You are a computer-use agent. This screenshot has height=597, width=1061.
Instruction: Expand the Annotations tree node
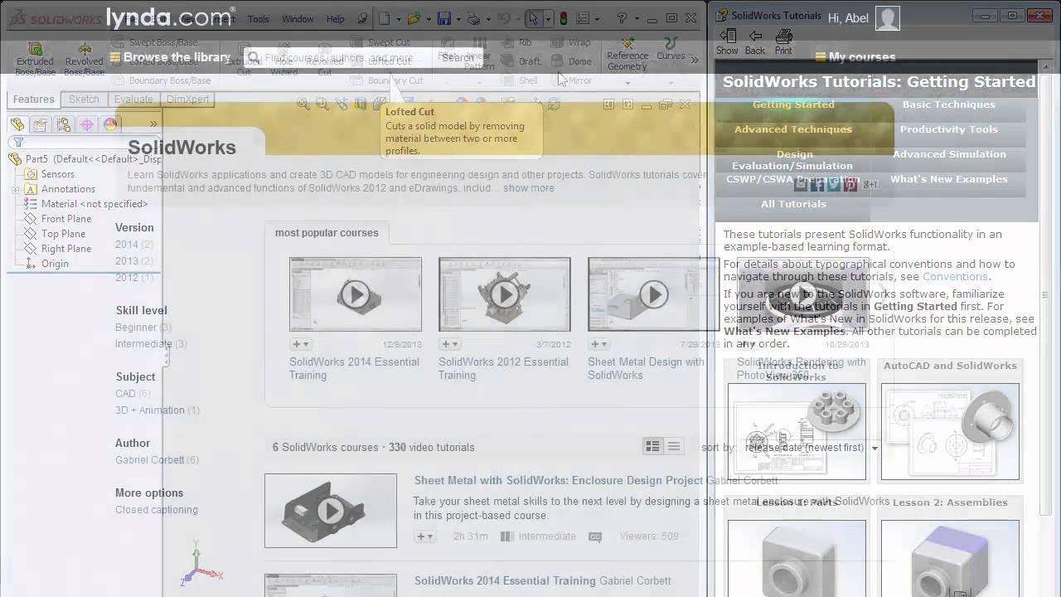15,189
